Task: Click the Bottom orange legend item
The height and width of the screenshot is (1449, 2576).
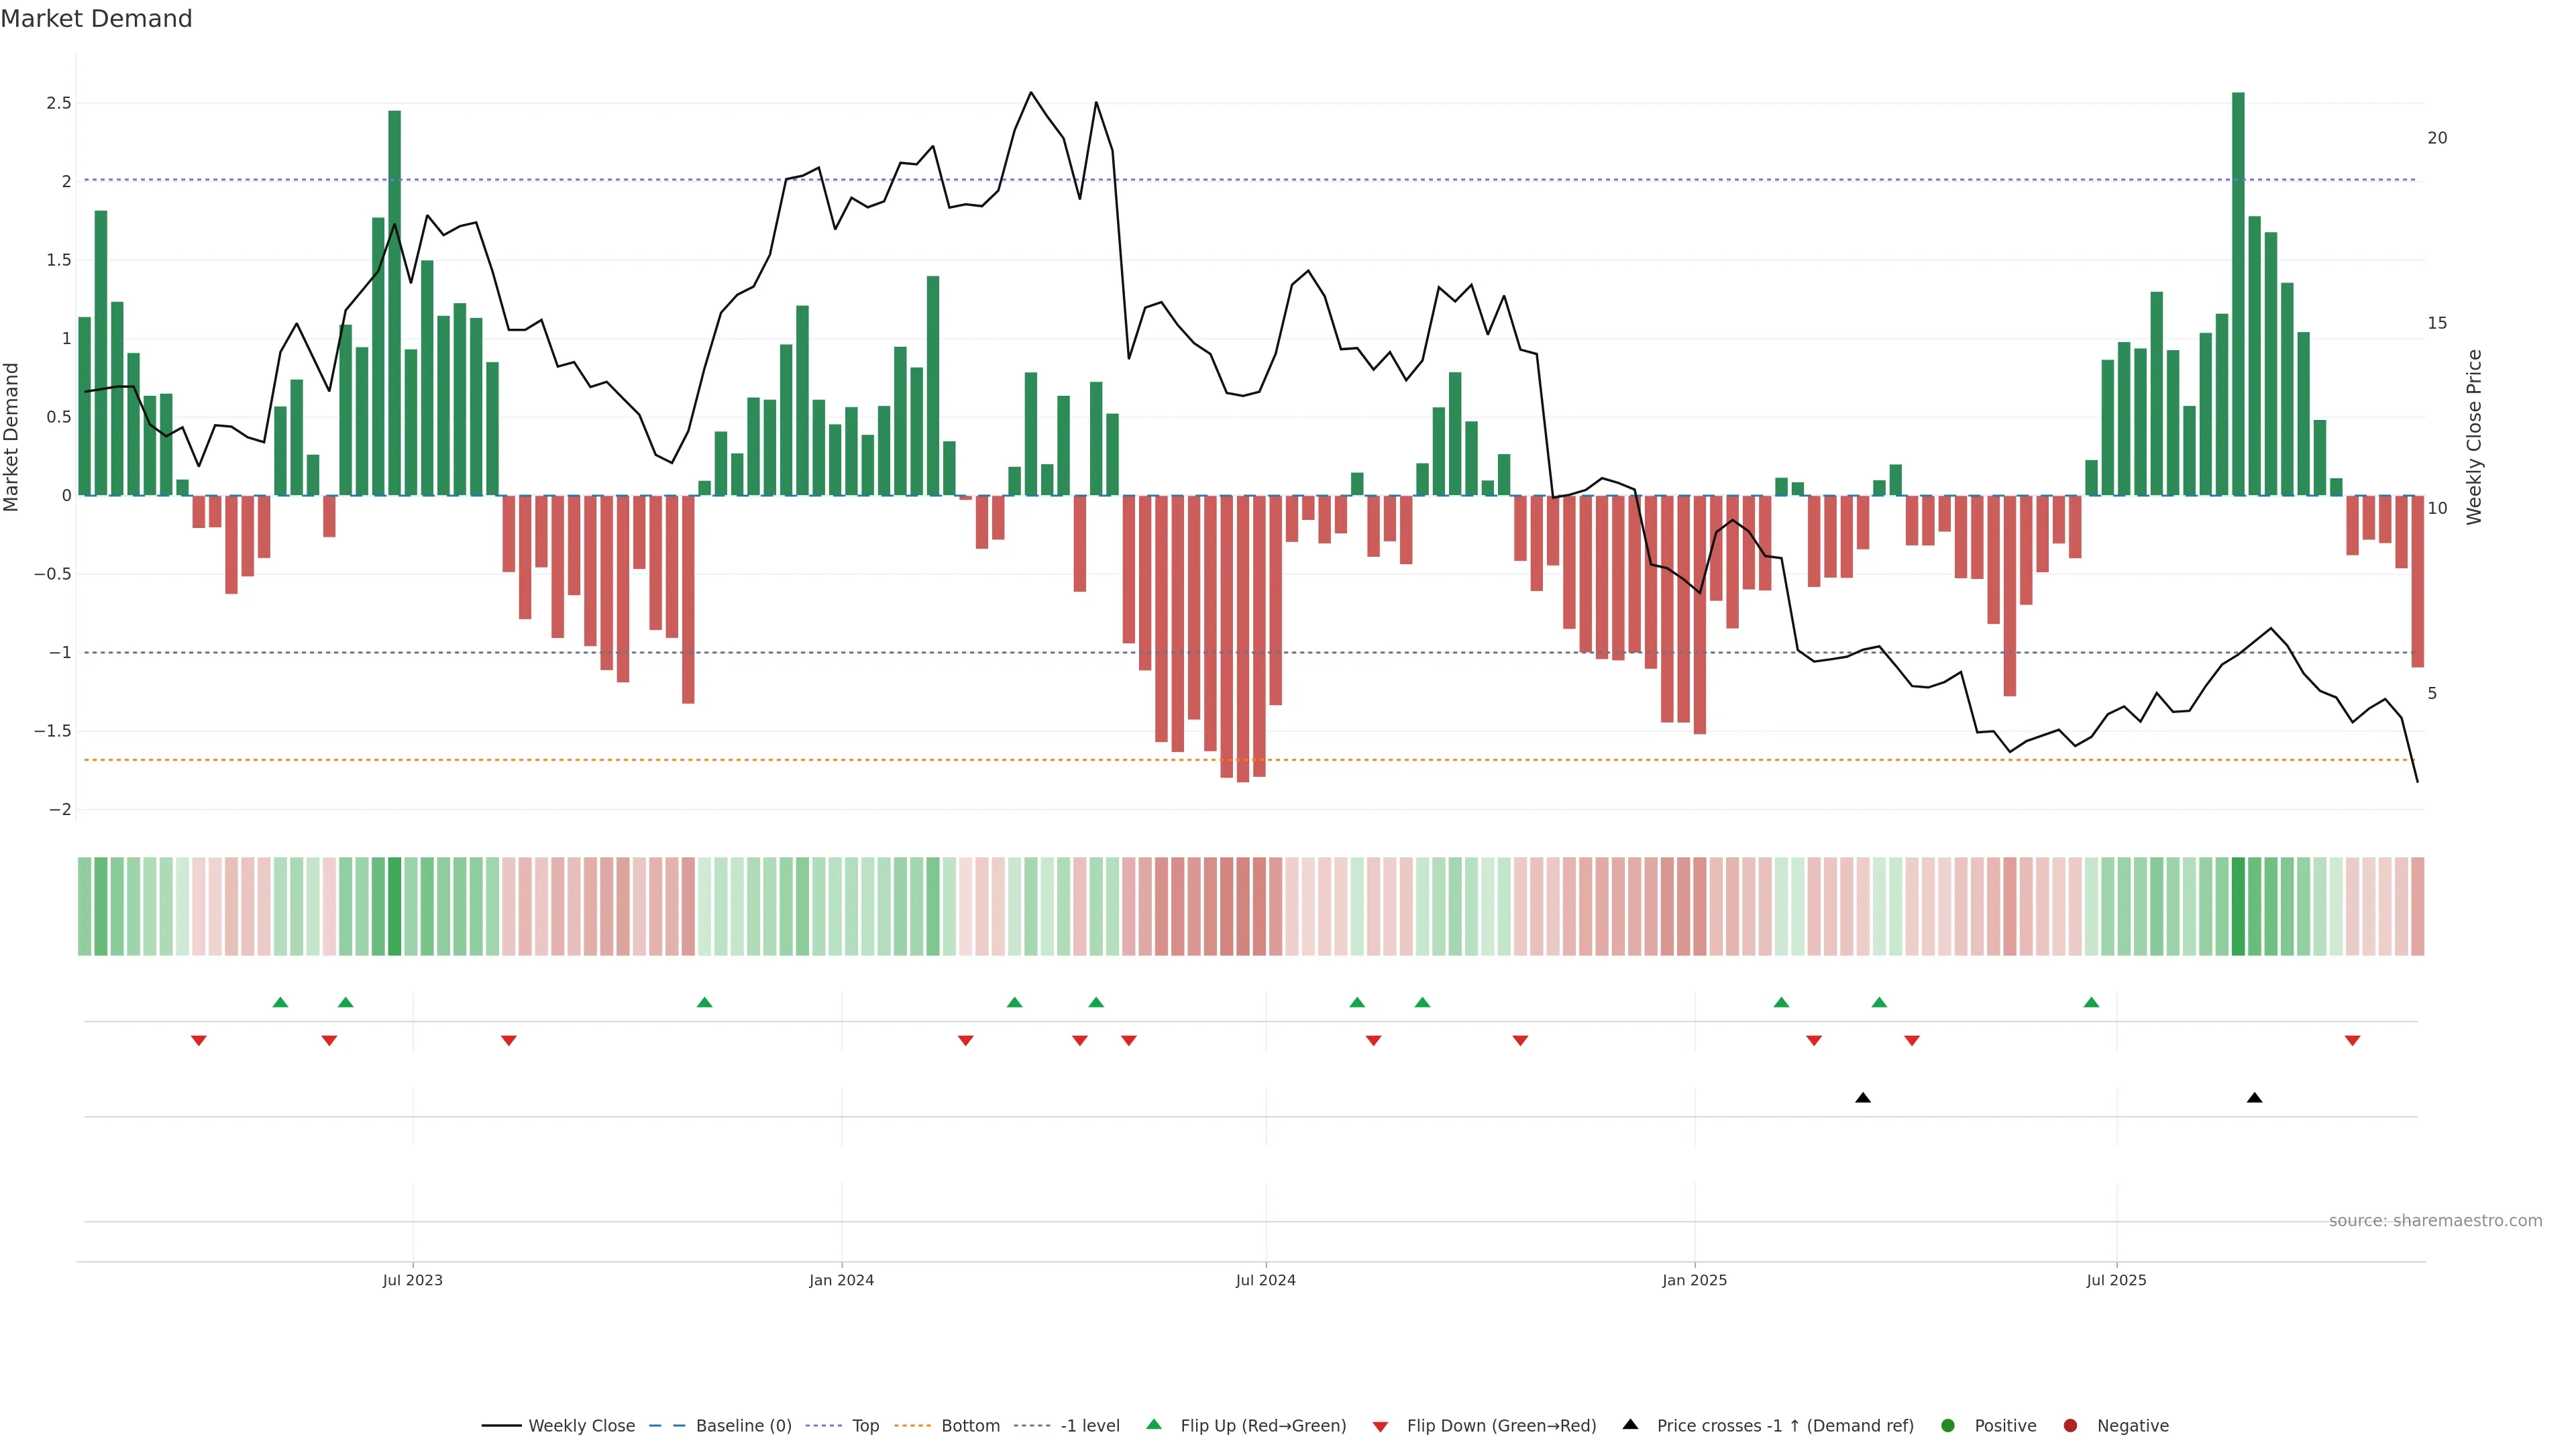Action: tap(969, 1426)
